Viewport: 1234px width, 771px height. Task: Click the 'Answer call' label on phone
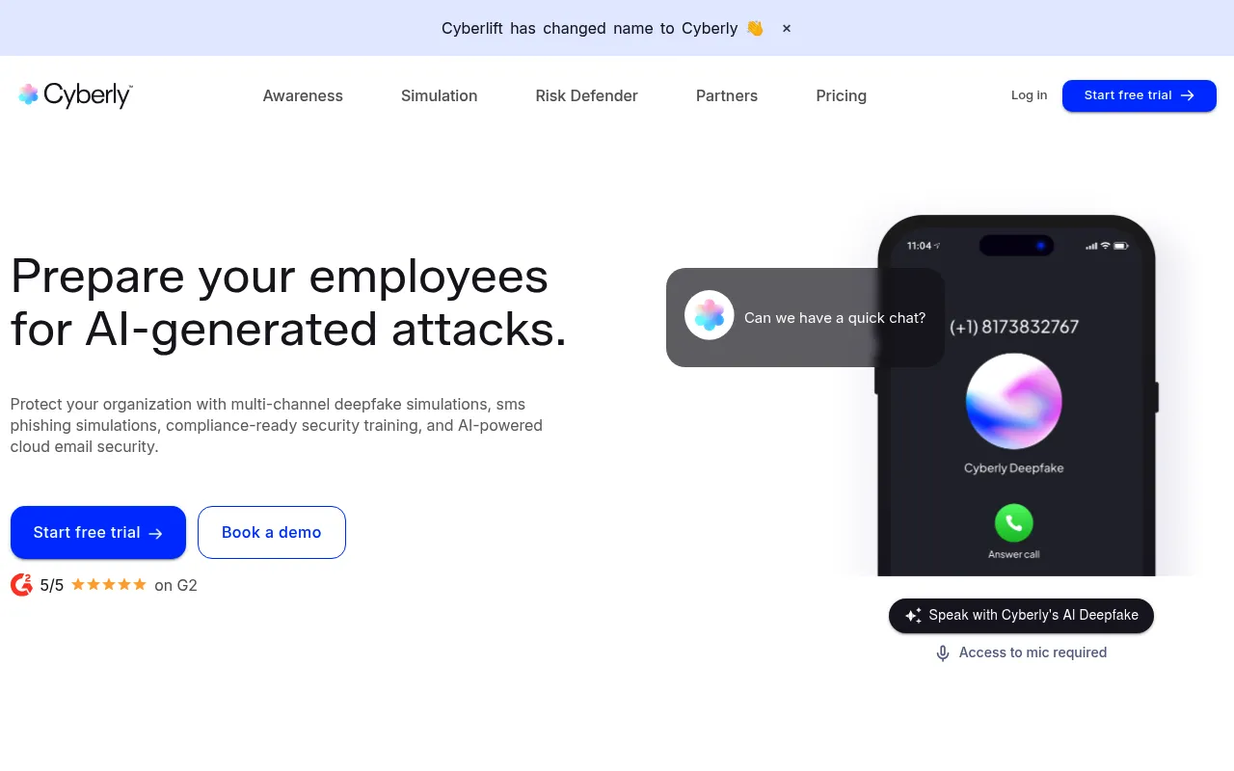[1014, 554]
